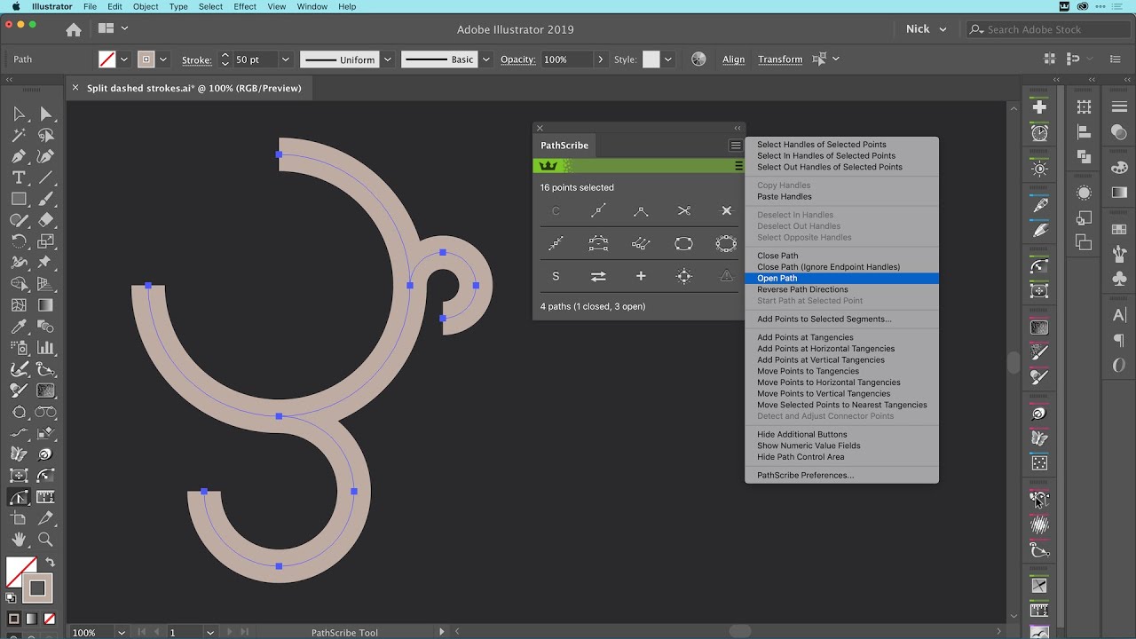Select the Zoom magnifier tool
The width and height of the screenshot is (1136, 639).
pyautogui.click(x=46, y=540)
